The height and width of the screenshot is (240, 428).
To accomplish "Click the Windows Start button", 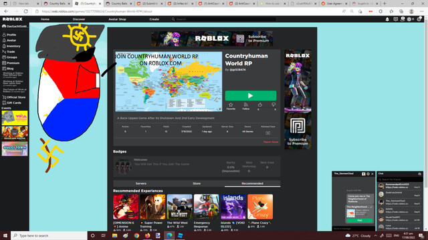I will point(5,235).
